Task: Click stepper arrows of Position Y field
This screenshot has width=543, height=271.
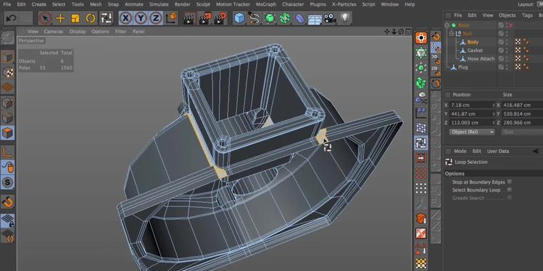Action: tap(494, 114)
